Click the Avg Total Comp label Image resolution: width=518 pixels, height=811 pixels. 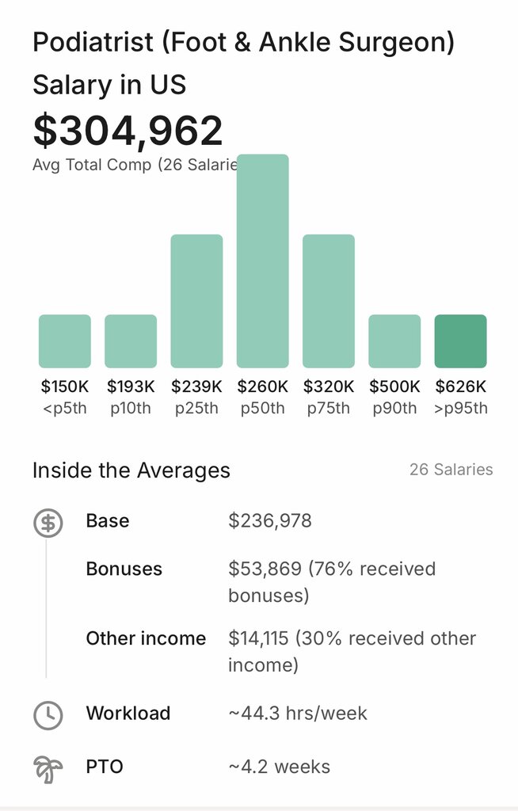point(135,166)
